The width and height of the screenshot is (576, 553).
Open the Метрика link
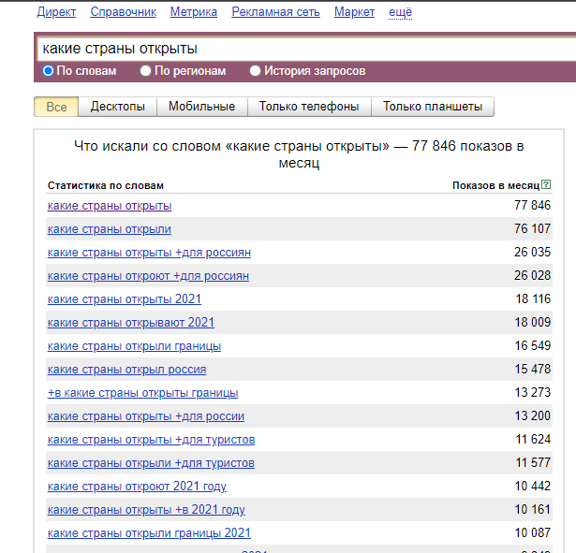coord(194,12)
